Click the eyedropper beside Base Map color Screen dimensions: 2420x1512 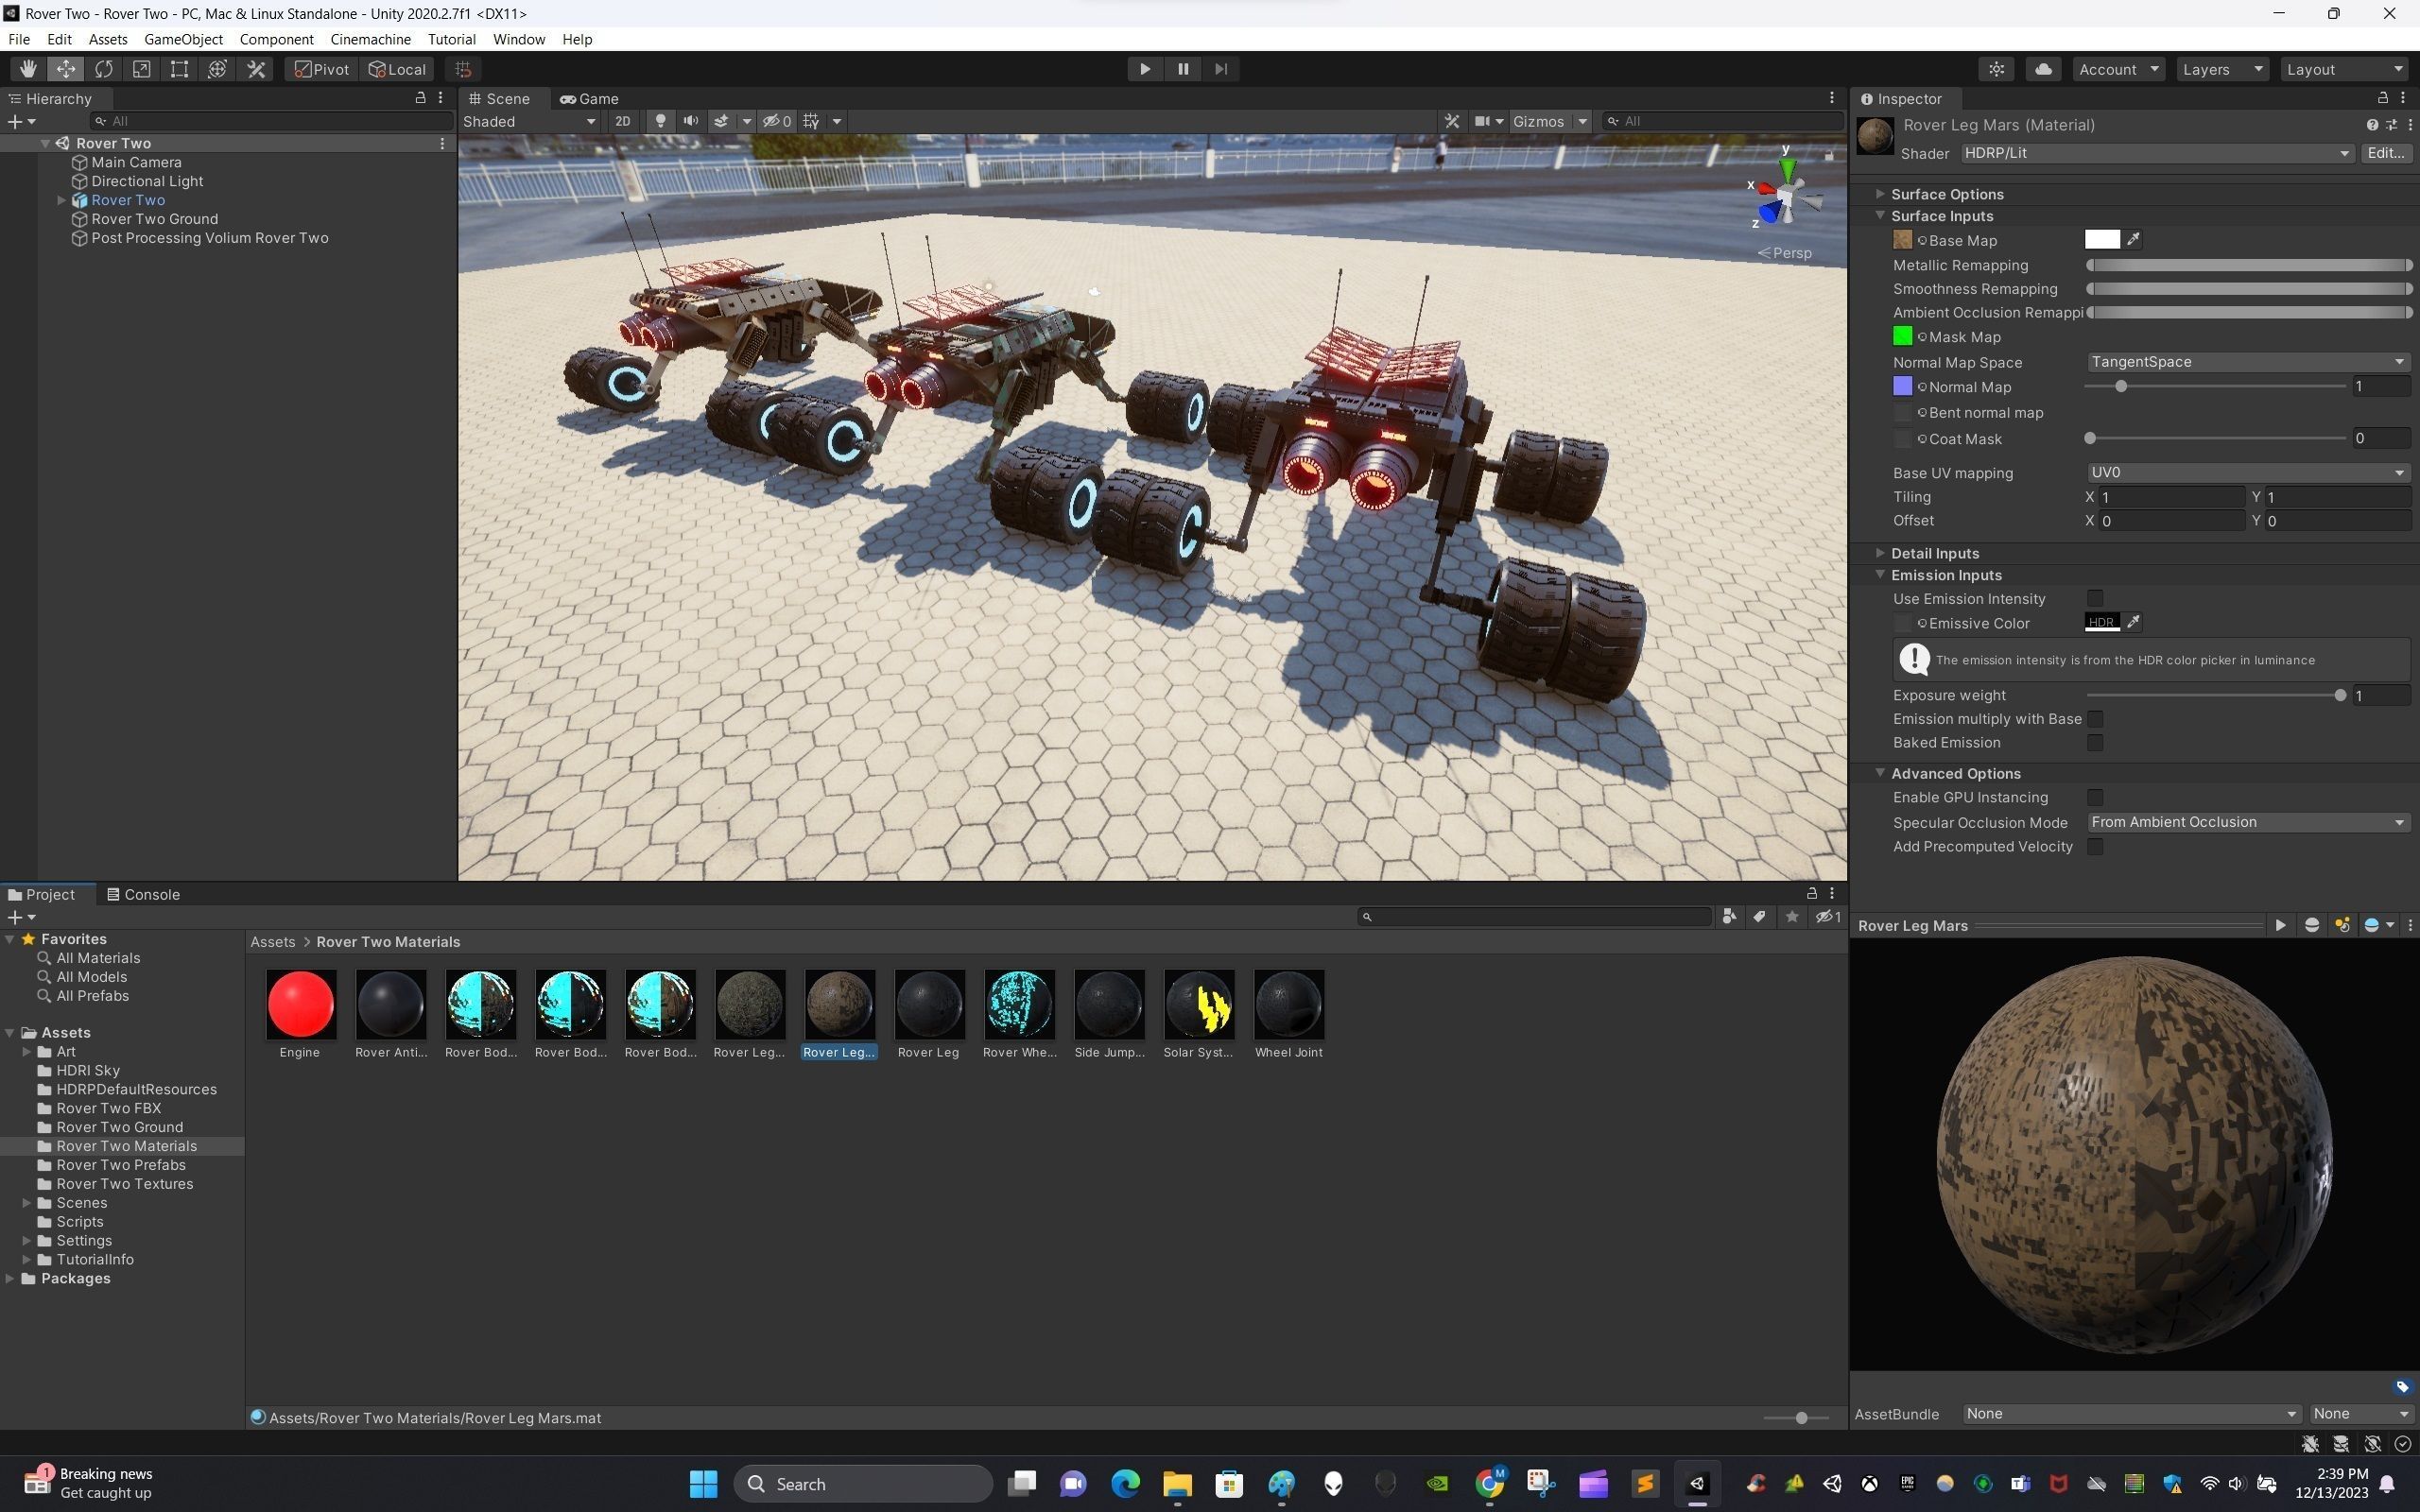2133,239
